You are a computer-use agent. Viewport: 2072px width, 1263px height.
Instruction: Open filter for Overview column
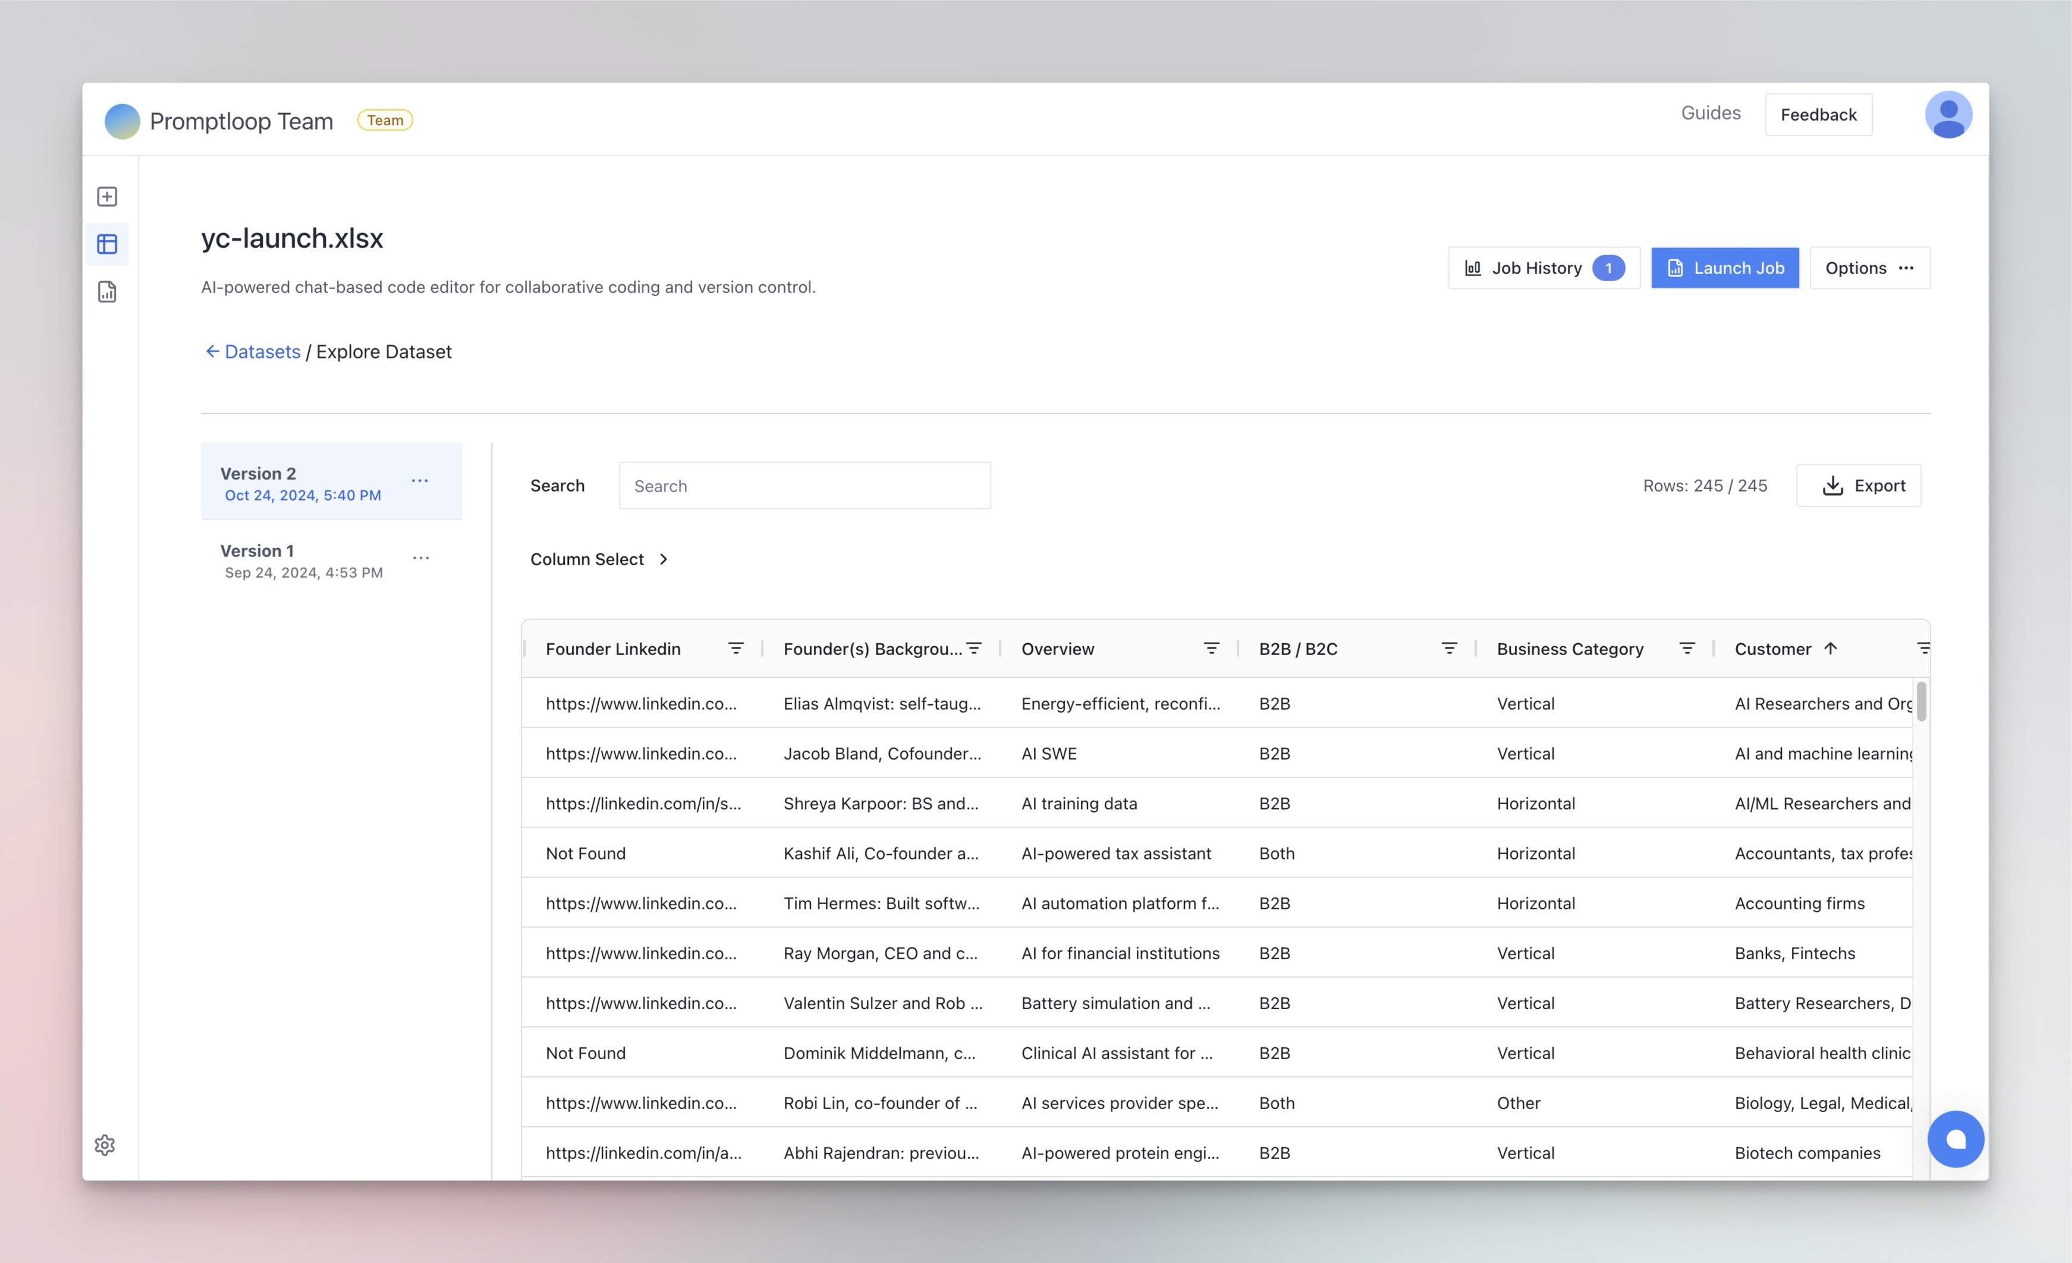(x=1211, y=648)
